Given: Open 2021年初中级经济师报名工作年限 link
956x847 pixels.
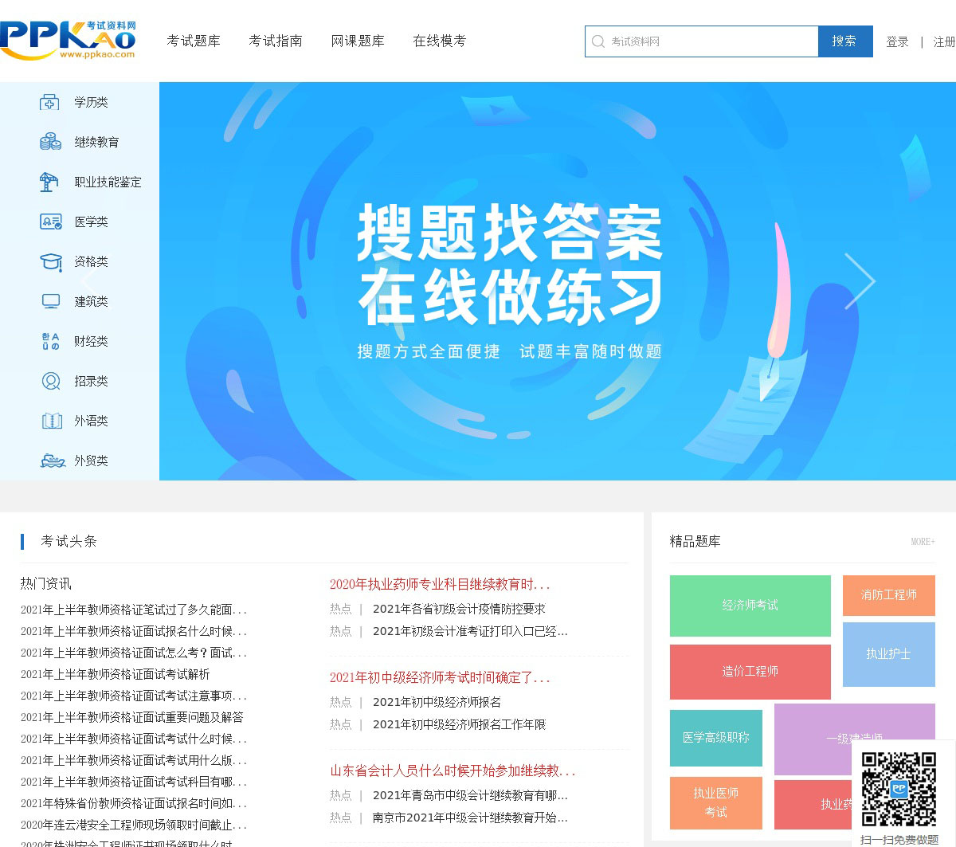Looking at the screenshot, I should coord(459,724).
